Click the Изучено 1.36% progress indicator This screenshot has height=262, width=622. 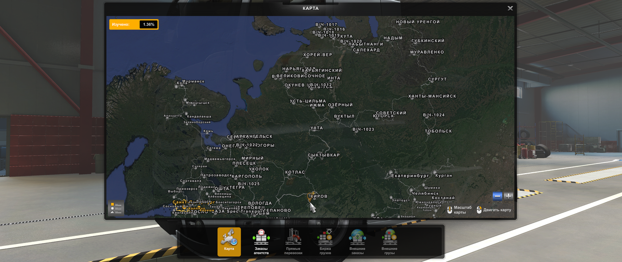click(134, 24)
